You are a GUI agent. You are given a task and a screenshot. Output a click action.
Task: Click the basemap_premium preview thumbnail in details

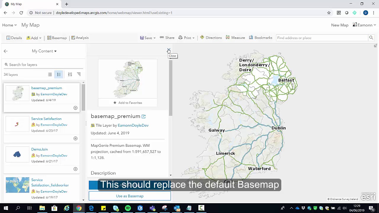click(x=128, y=79)
